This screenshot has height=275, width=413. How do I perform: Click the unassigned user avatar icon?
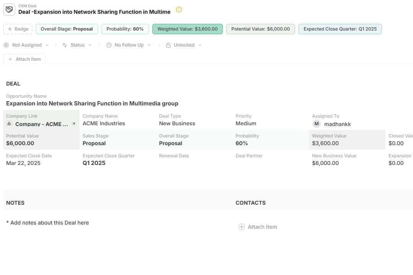point(6,45)
